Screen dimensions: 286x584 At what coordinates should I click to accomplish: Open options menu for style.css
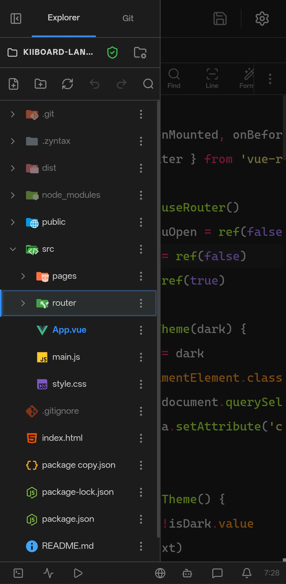141,384
